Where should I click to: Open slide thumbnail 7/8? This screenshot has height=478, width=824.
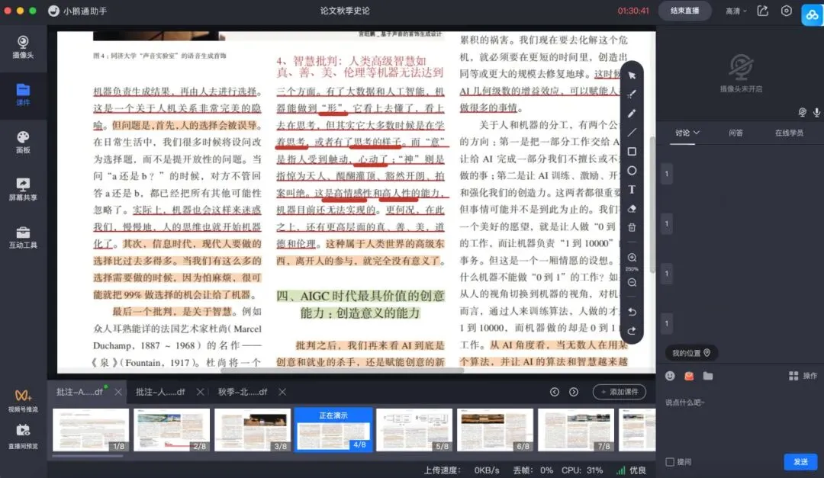576,430
